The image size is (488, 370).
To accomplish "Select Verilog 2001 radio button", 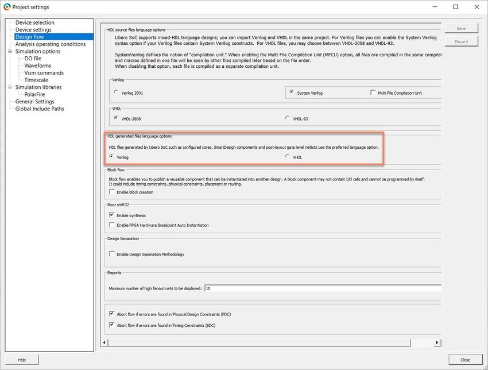I will pos(116,92).
